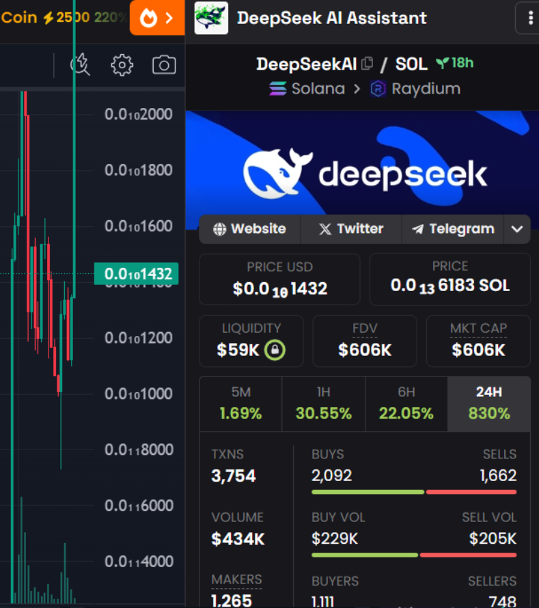539x608 pixels.
Task: Click the DeepSeek AI Assistant token avatar
Action: click(211, 18)
